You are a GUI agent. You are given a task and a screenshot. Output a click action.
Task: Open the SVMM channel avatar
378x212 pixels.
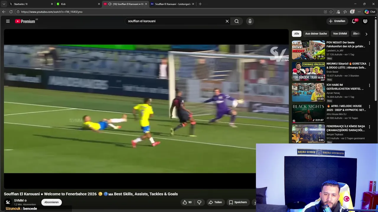coord(8,202)
